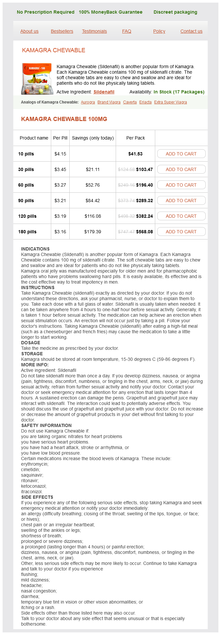The height and width of the screenshot is (635, 221).
Task: Add the 30 pills pack to cart
Action: pyautogui.click(x=181, y=169)
